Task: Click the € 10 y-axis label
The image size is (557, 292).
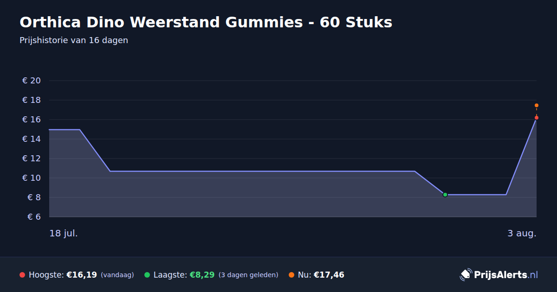Action: pos(32,178)
